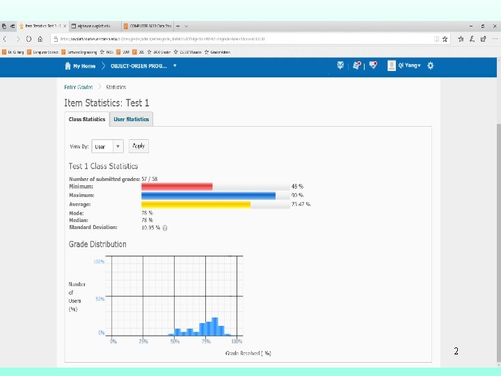Open the message alerts envelope icon
This screenshot has width=501, height=376.
340,65
